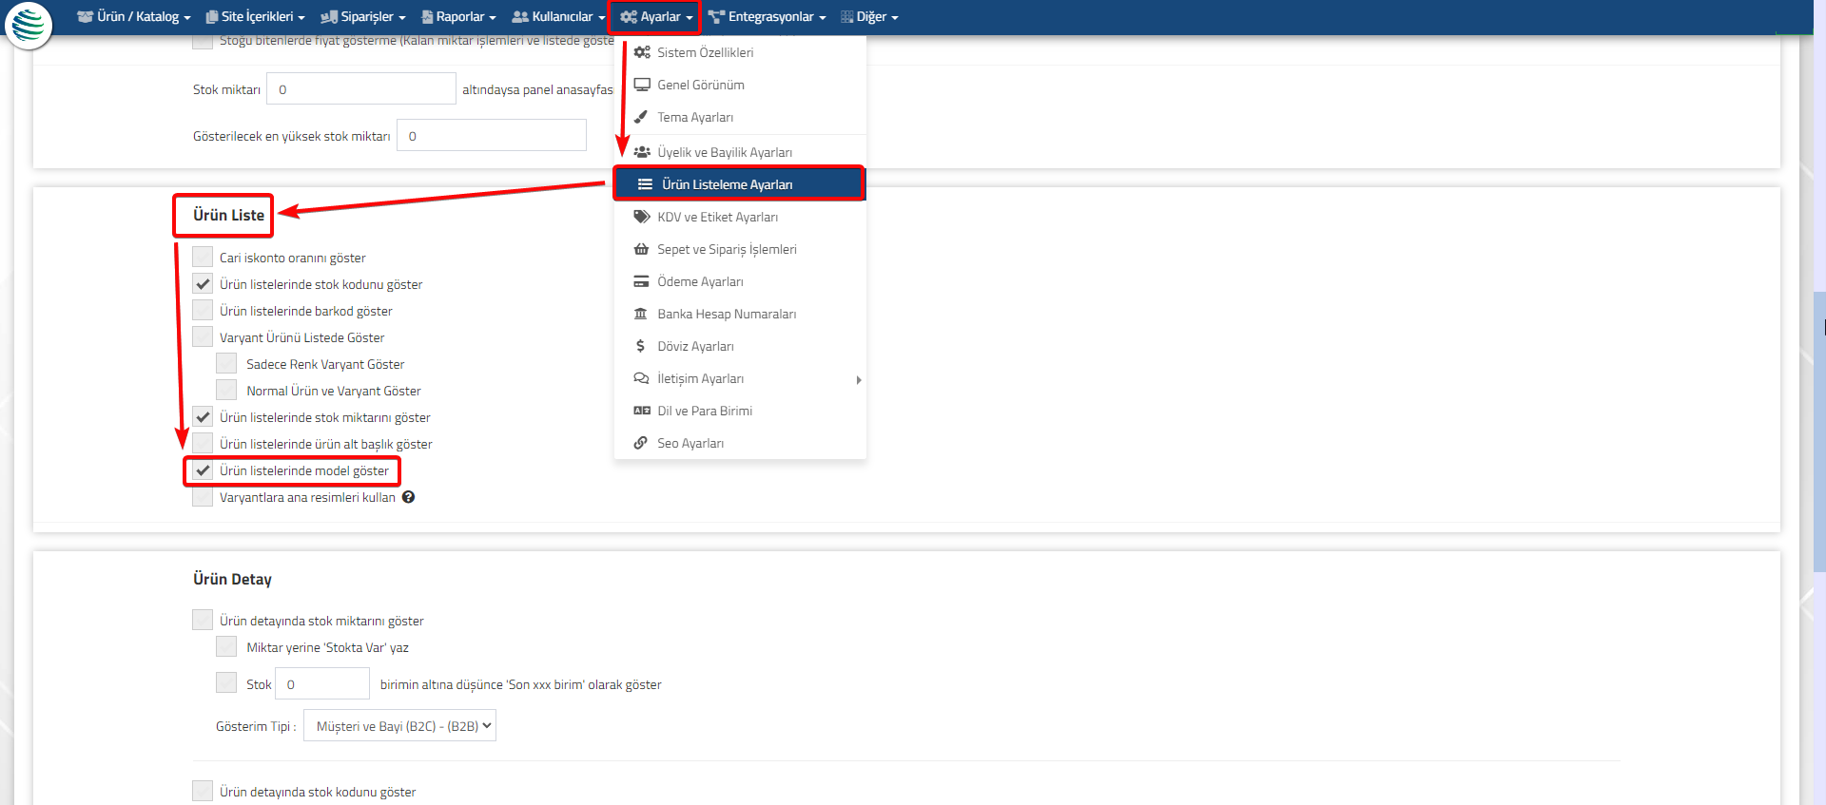Open Ürün / Katalog dropdown caret
The height and width of the screenshot is (805, 1826).
click(x=187, y=18)
